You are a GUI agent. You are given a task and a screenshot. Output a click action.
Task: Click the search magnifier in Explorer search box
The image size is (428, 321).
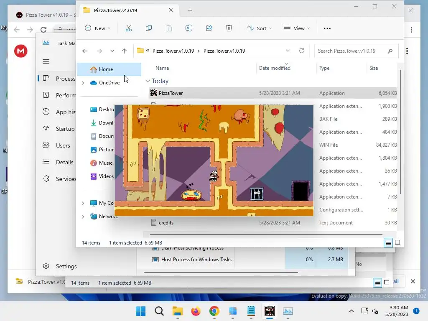pos(390,51)
